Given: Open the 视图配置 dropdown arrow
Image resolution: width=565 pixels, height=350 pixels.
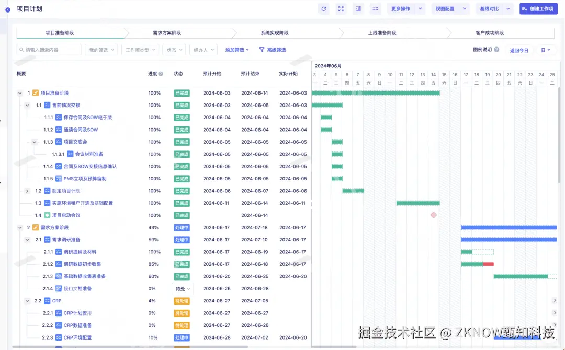Looking at the screenshot, I should (x=465, y=9).
